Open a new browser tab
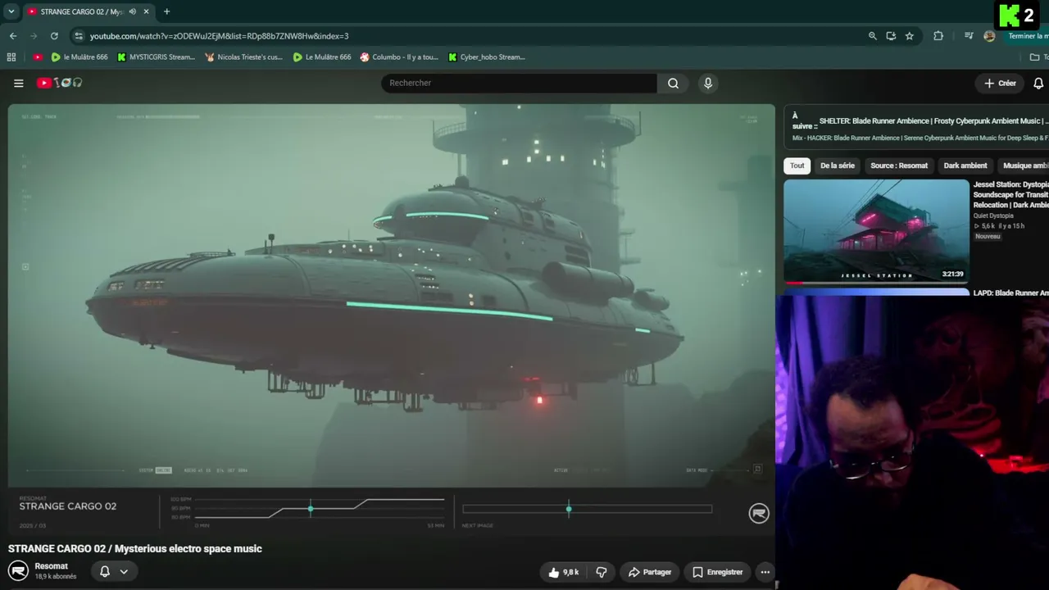 (x=166, y=11)
